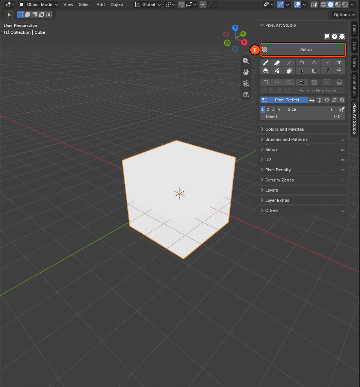Toggle Pixel Perfect mode
The image size is (360, 387).
coord(284,100)
